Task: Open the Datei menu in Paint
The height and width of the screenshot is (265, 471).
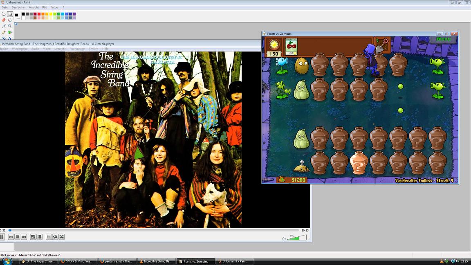Action: [5, 7]
